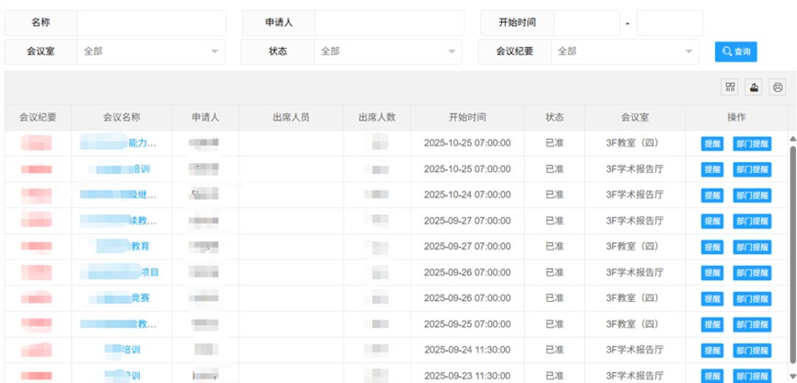This screenshot has width=797, height=383.
Task: Click 部门提醒 for the 2025-09-23 meeting
Action: (753, 376)
